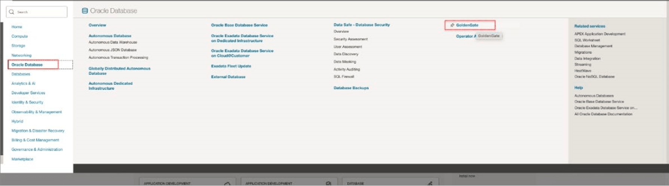Viewport: 669px width, 186px height.
Task: Open the bold Overview link under Oracle Database
Action: [x=97, y=25]
